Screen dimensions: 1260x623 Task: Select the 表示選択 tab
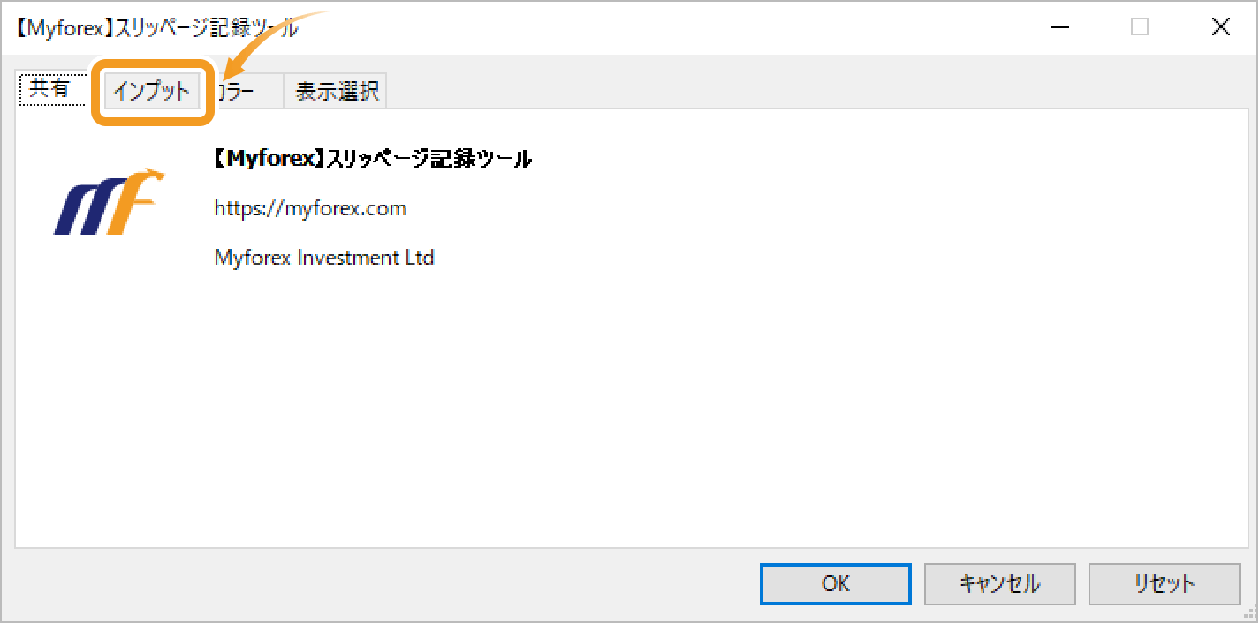pyautogui.click(x=335, y=89)
